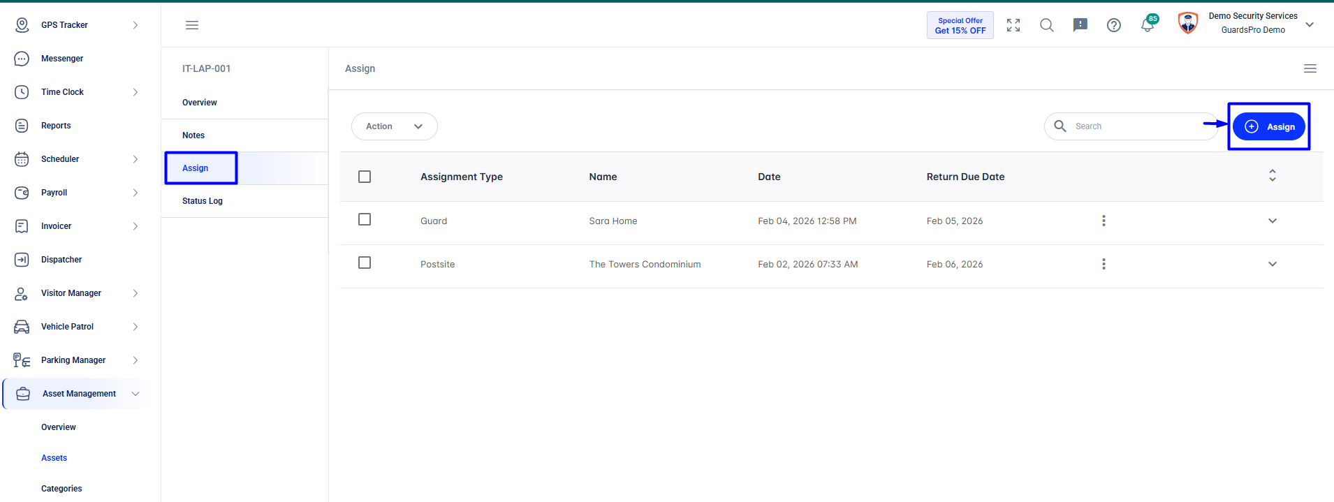Click the Asset Management briefcase icon
Image resolution: width=1334 pixels, height=502 pixels.
23,394
